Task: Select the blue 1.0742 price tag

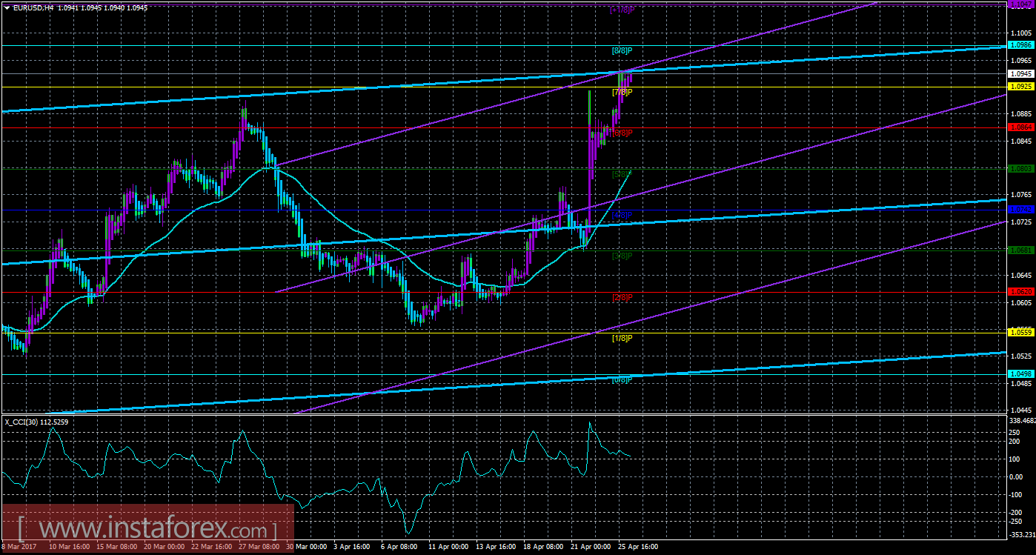Action: coord(1021,210)
